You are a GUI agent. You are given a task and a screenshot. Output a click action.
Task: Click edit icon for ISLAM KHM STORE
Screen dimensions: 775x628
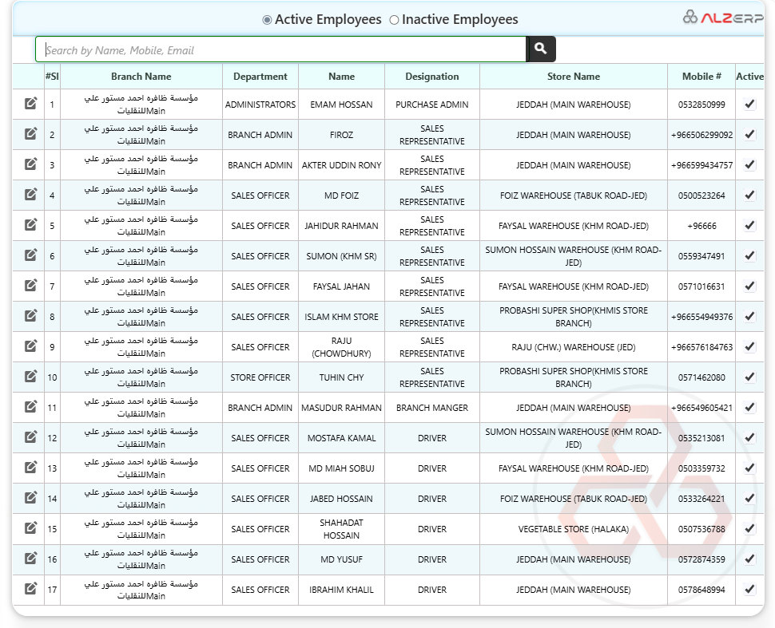(x=30, y=315)
